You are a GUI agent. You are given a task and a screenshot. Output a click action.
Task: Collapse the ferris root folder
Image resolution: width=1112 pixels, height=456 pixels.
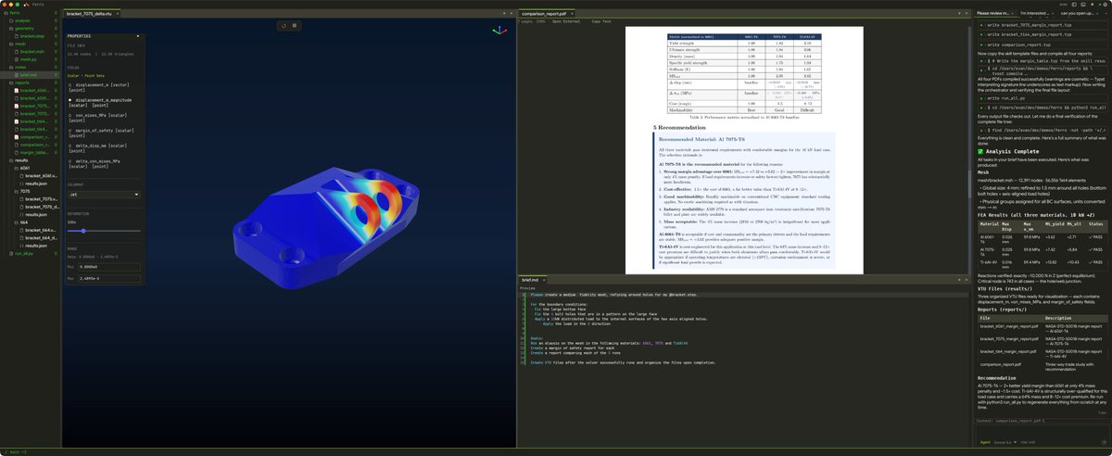6,13
